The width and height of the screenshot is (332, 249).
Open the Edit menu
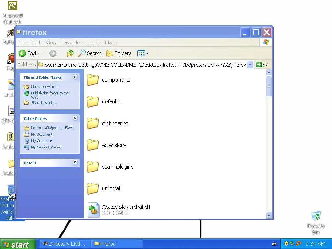pyautogui.click(x=36, y=42)
